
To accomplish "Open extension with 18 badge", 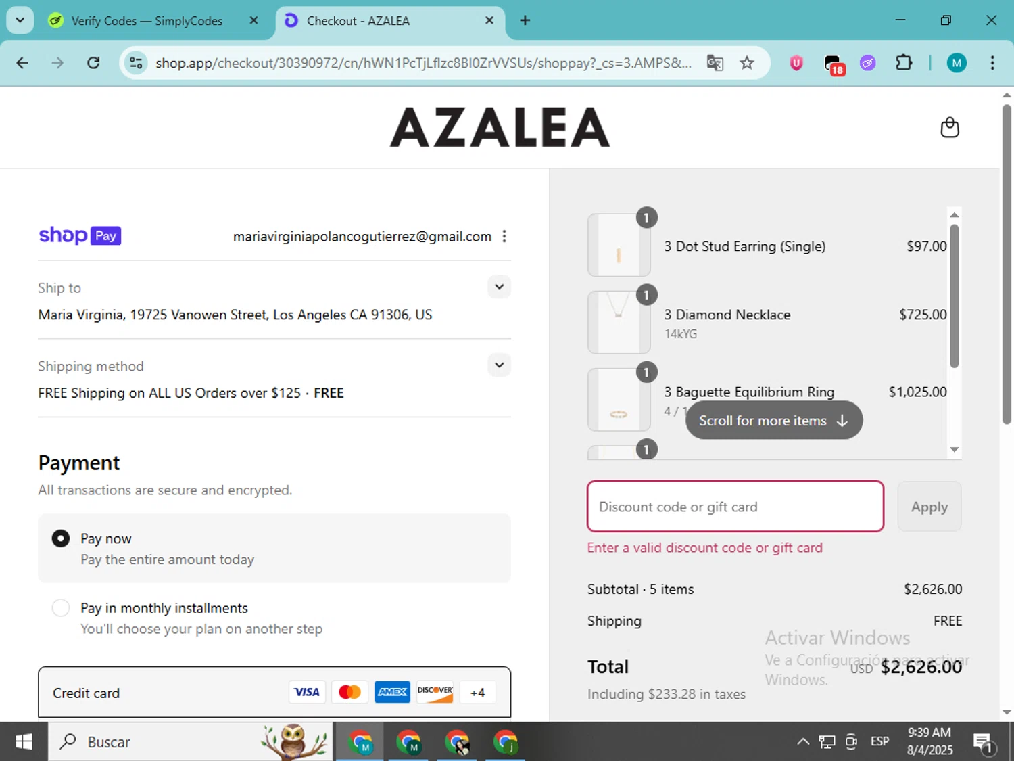I will tap(834, 64).
